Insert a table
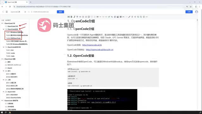The height and width of the screenshot is (114, 202). click(121, 17)
